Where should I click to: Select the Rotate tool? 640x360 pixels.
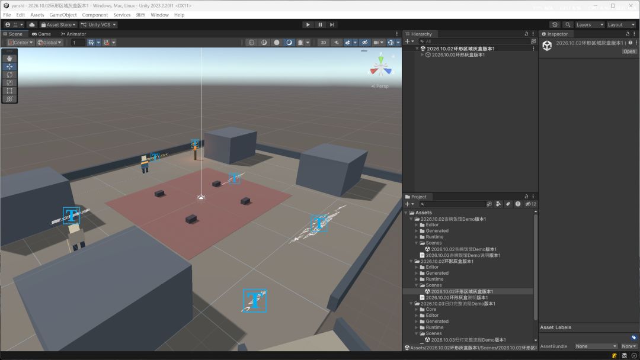click(x=9, y=75)
